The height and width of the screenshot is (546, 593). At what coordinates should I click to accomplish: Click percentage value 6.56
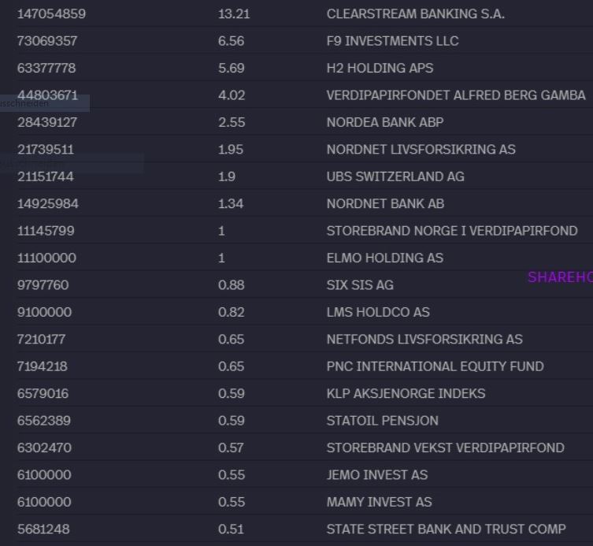click(231, 41)
